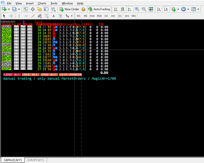Switch timeframe to MN

click(133, 16)
